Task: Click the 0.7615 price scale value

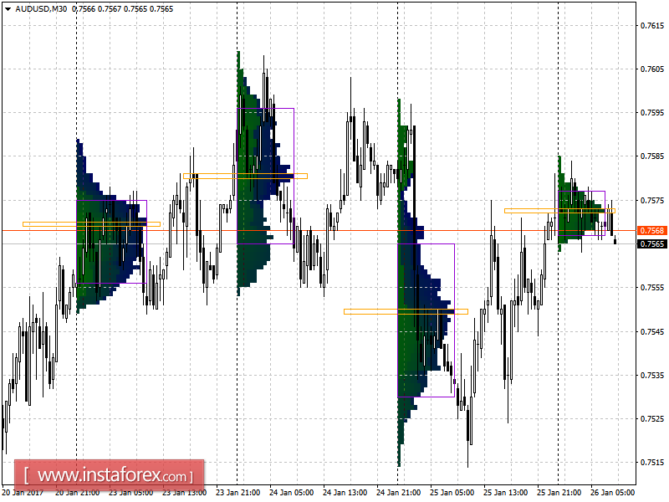Action: 652,26
